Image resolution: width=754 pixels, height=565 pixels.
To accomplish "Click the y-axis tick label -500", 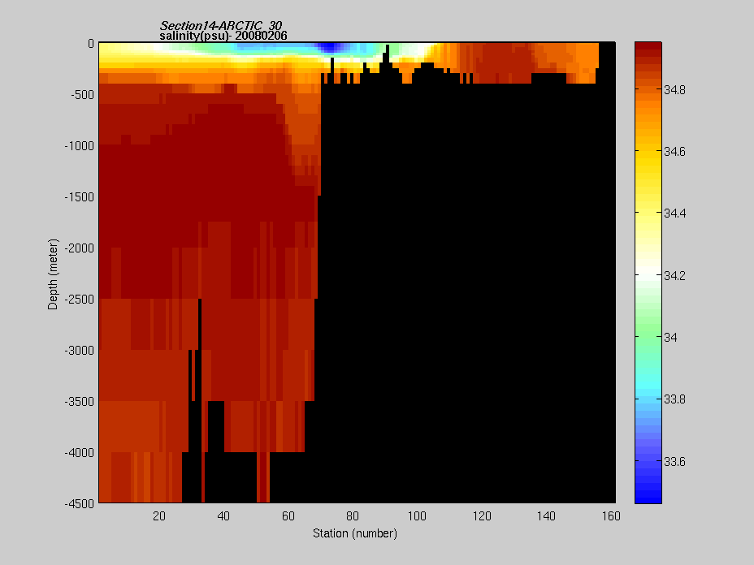I will tap(82, 95).
